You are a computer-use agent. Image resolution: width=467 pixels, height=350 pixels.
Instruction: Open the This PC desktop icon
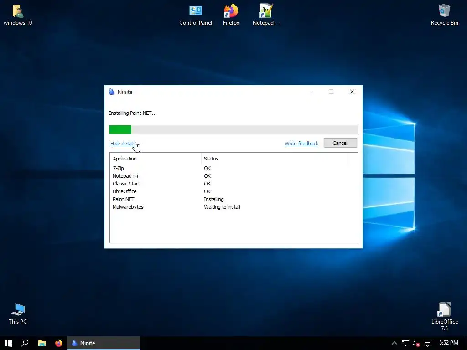click(18, 314)
